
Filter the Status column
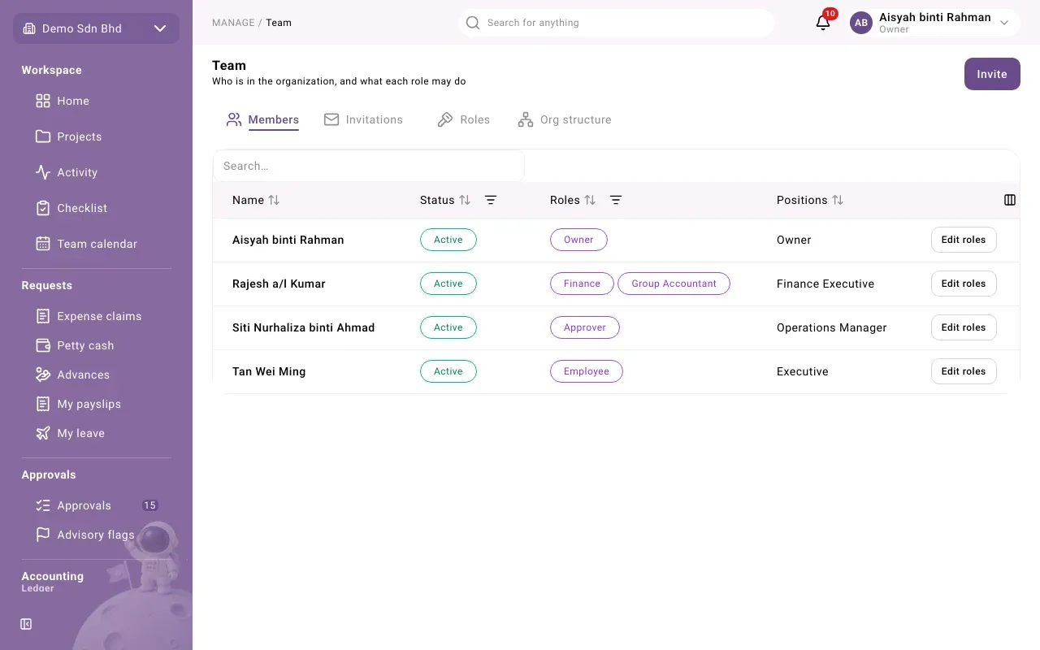pos(491,200)
